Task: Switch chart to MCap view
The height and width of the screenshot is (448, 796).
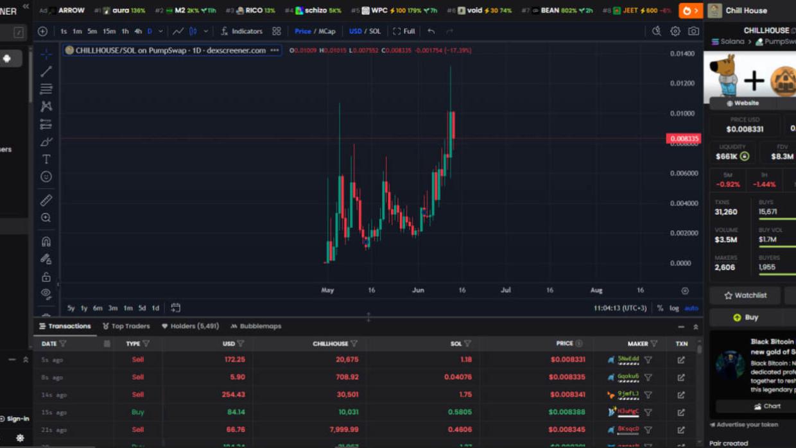Action: coord(327,31)
